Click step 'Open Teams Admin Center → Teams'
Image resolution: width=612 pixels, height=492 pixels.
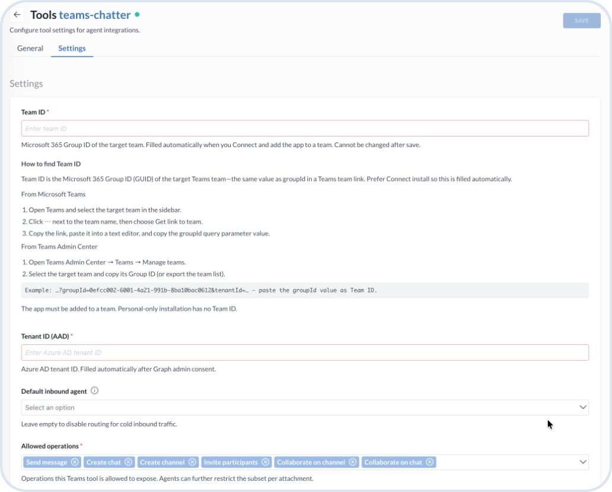click(x=104, y=262)
